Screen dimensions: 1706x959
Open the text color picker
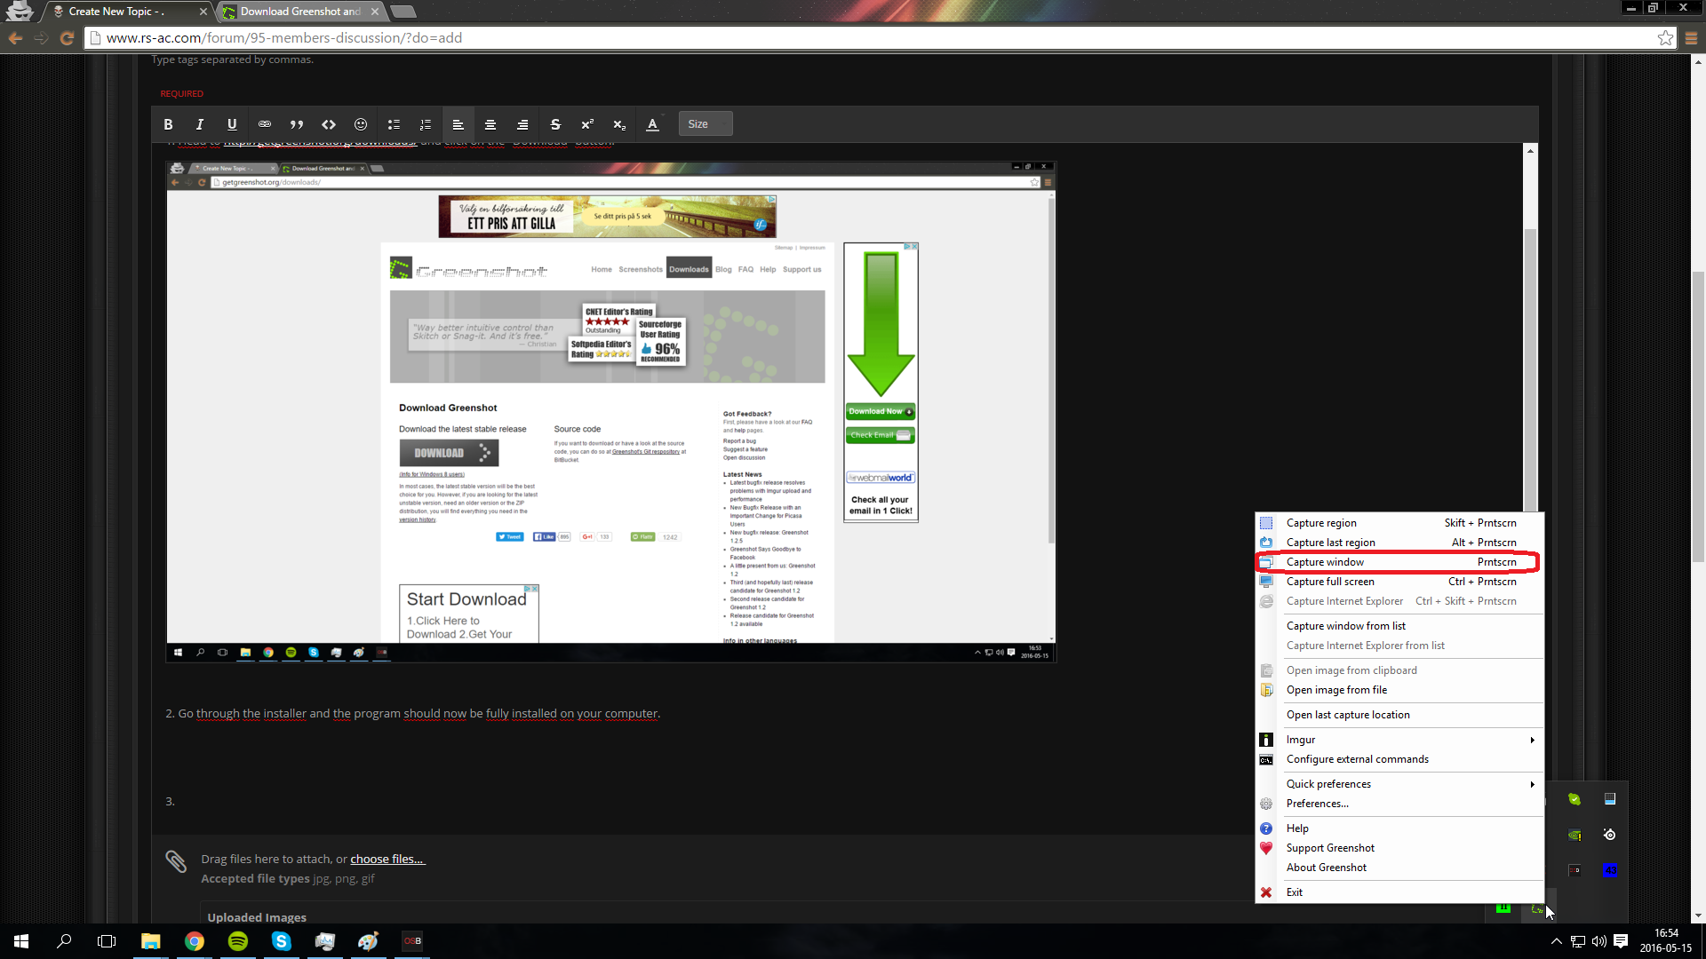(x=652, y=124)
